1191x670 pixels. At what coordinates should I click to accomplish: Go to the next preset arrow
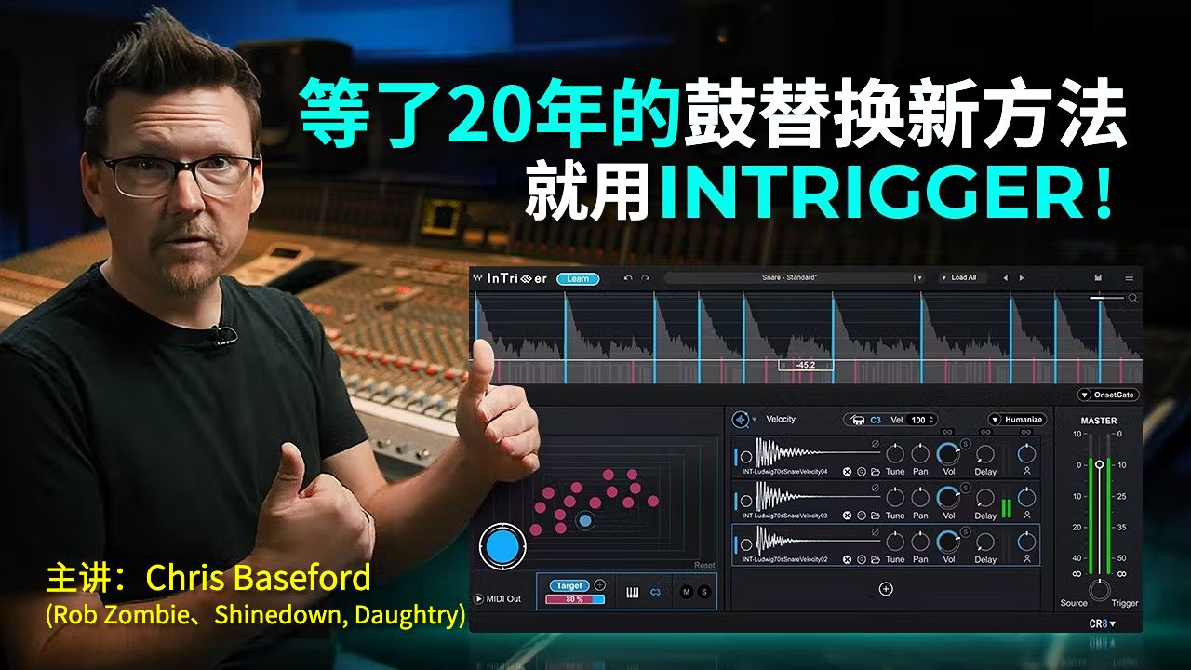(1021, 278)
